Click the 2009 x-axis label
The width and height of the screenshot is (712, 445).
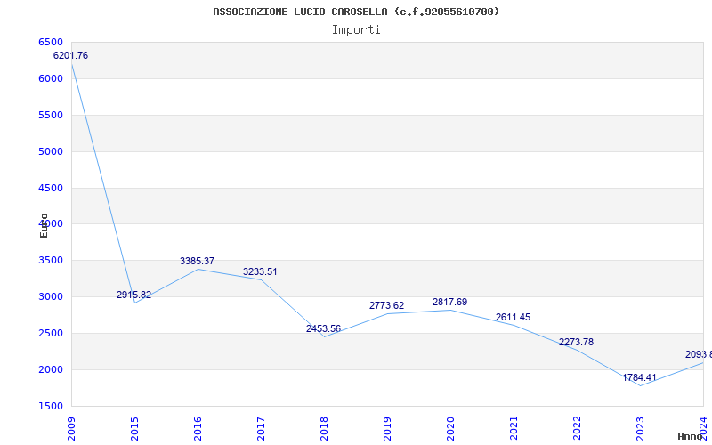[x=71, y=428]
